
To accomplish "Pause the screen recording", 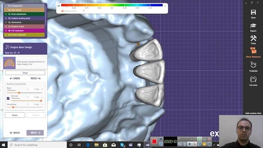I will [161, 144].
